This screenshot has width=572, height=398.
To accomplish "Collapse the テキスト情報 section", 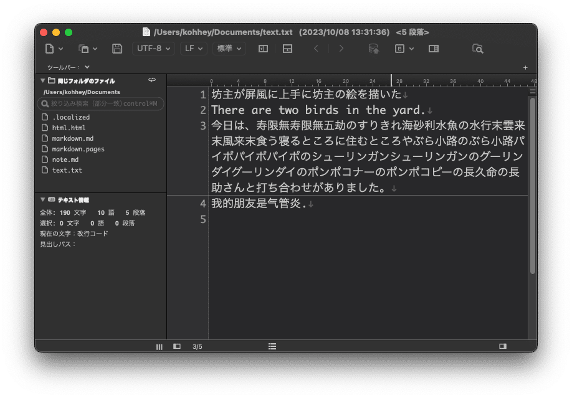I will pos(42,199).
